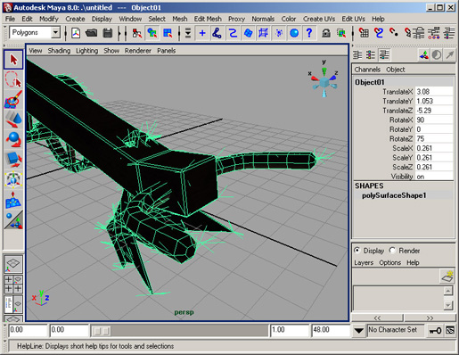Click the Save Scene floppy icon
The height and width of the screenshot is (355, 459).
107,33
